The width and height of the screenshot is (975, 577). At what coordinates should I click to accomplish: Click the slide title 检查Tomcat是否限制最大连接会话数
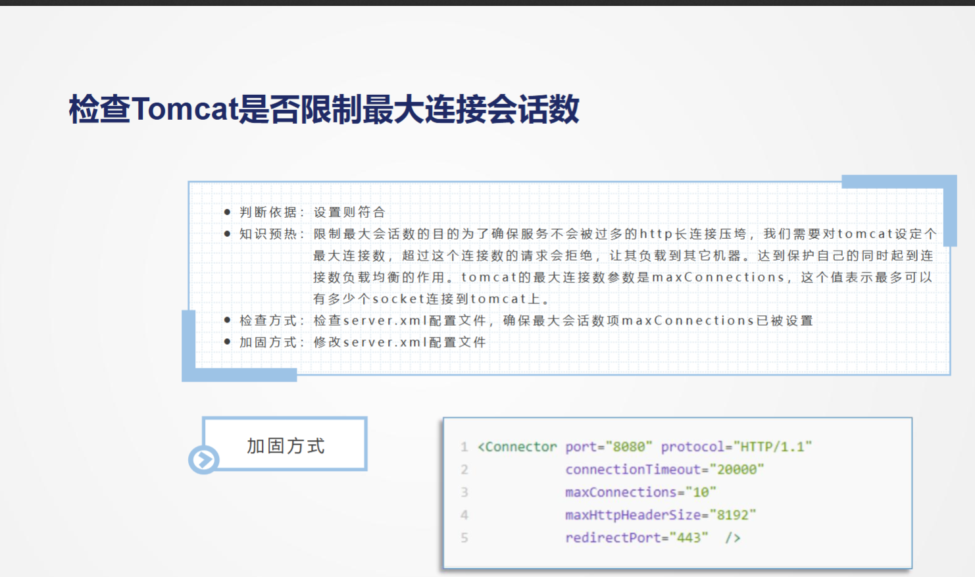click(x=324, y=109)
